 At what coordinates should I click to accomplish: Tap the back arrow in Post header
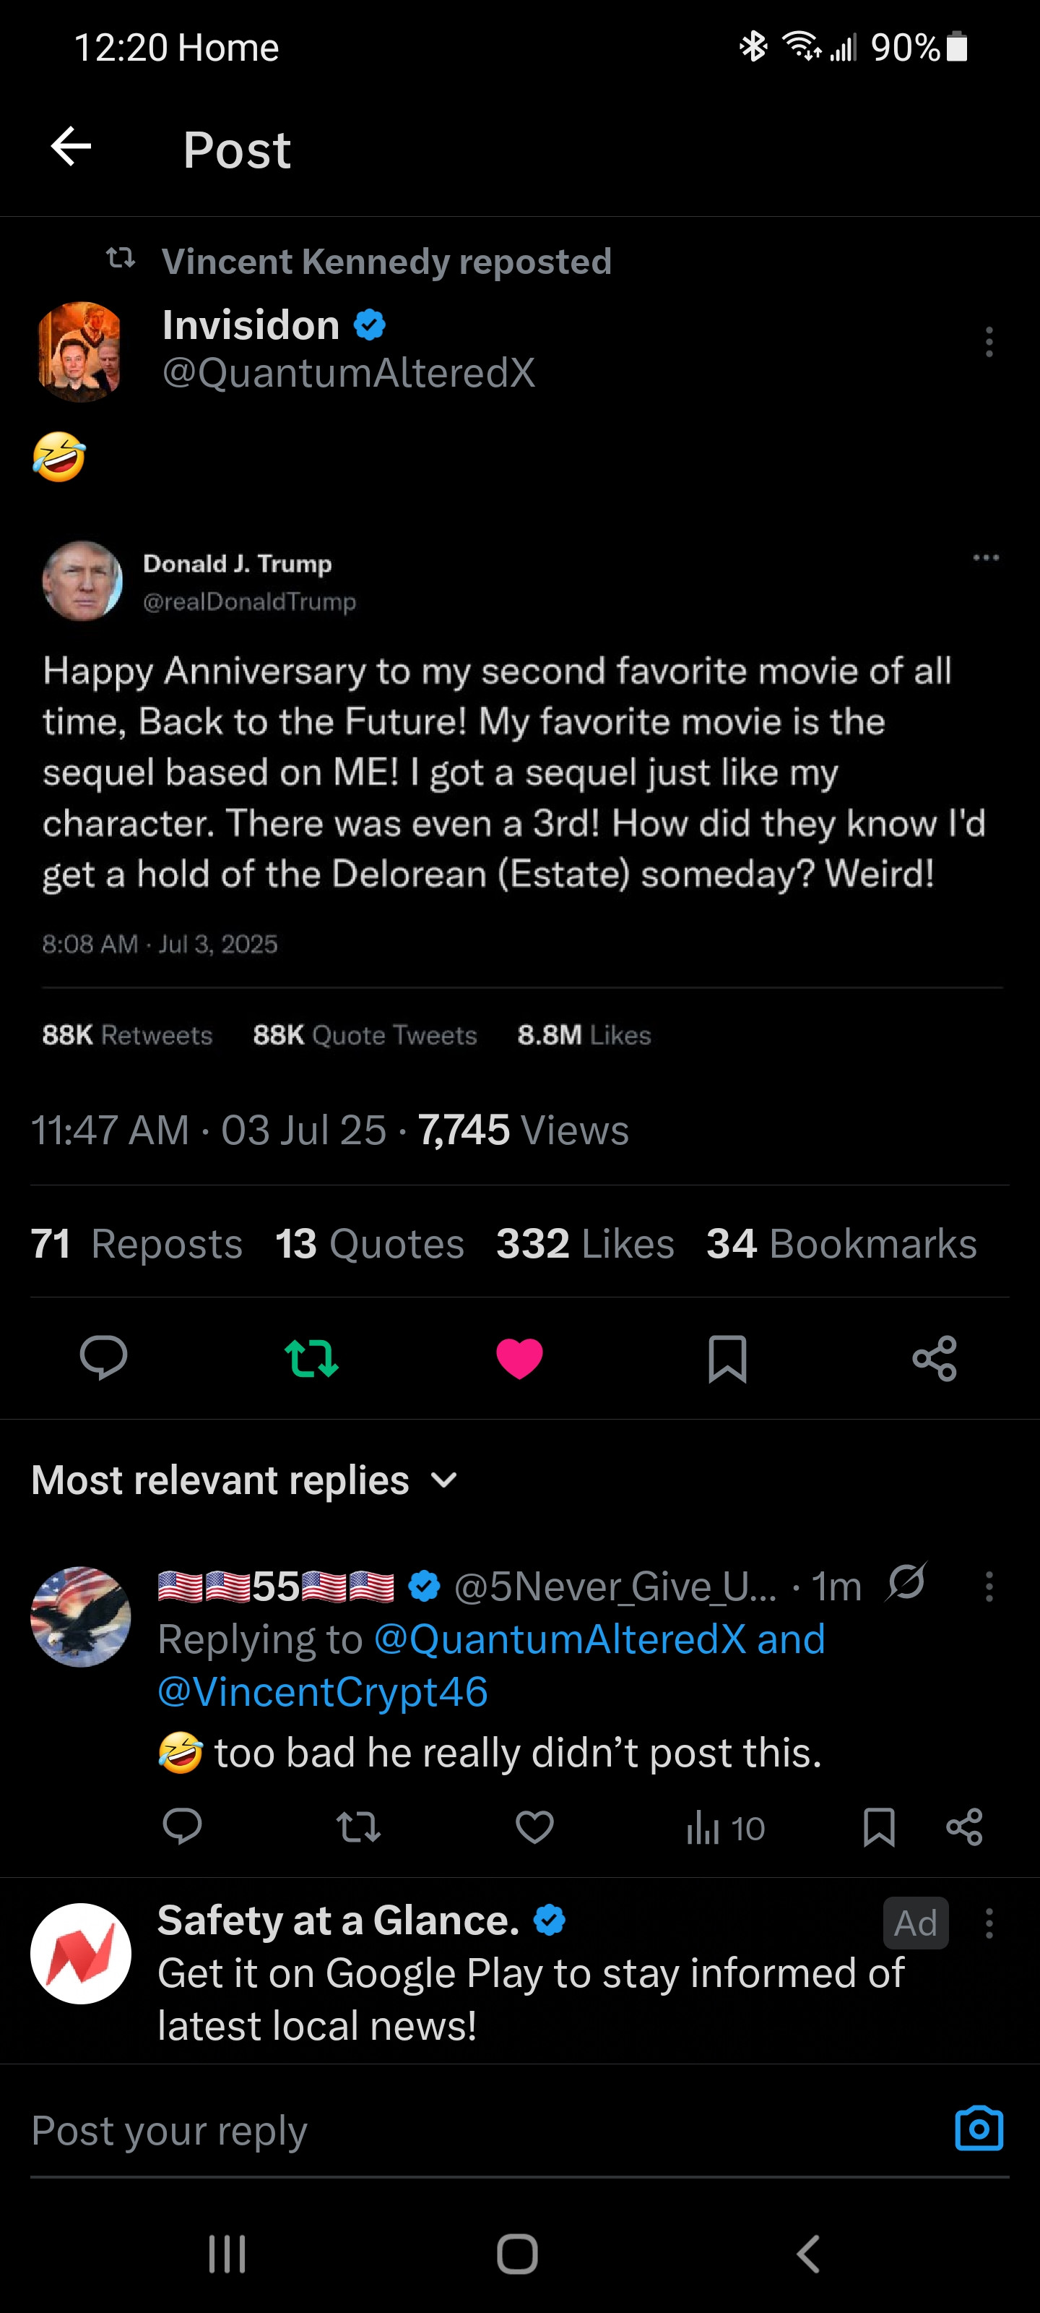71,147
